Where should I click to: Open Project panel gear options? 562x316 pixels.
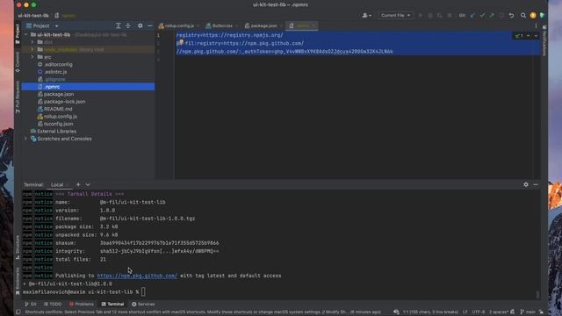[140, 25]
